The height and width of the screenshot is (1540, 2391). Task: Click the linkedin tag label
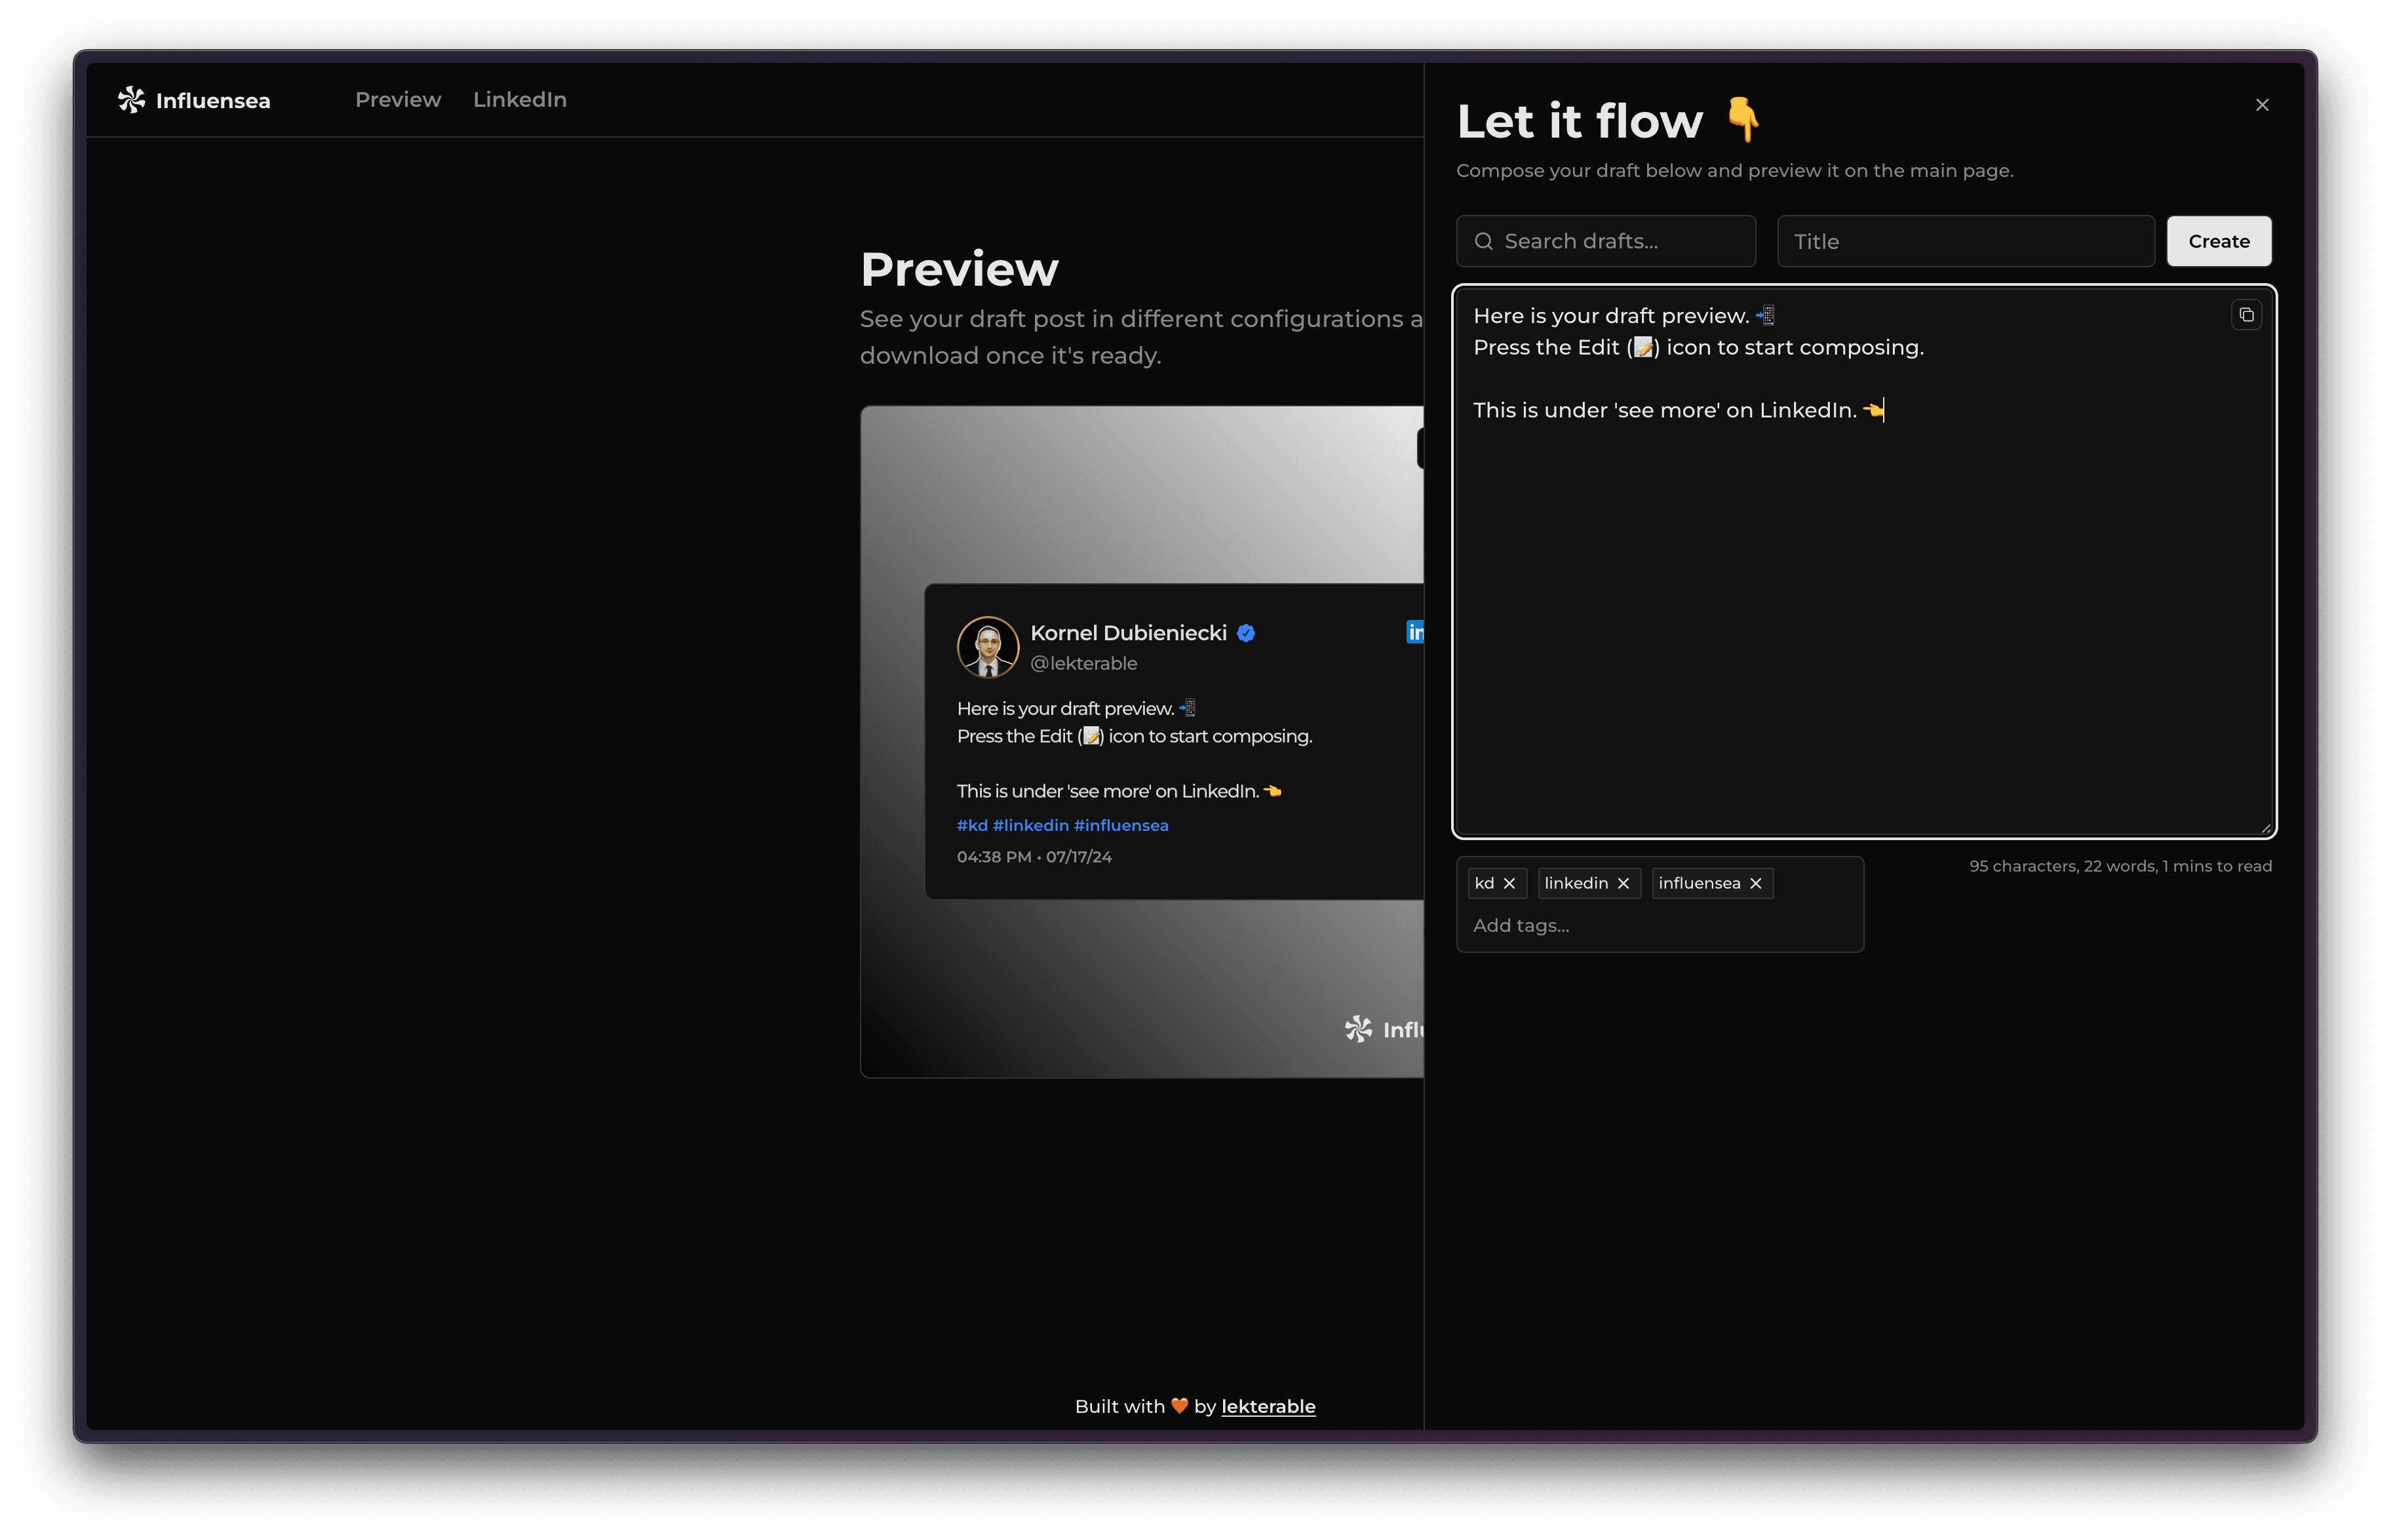click(x=1576, y=883)
